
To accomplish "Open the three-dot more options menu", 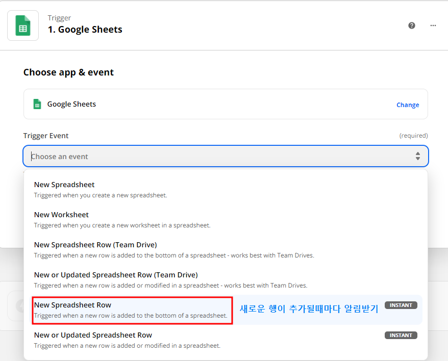I will point(433,25).
